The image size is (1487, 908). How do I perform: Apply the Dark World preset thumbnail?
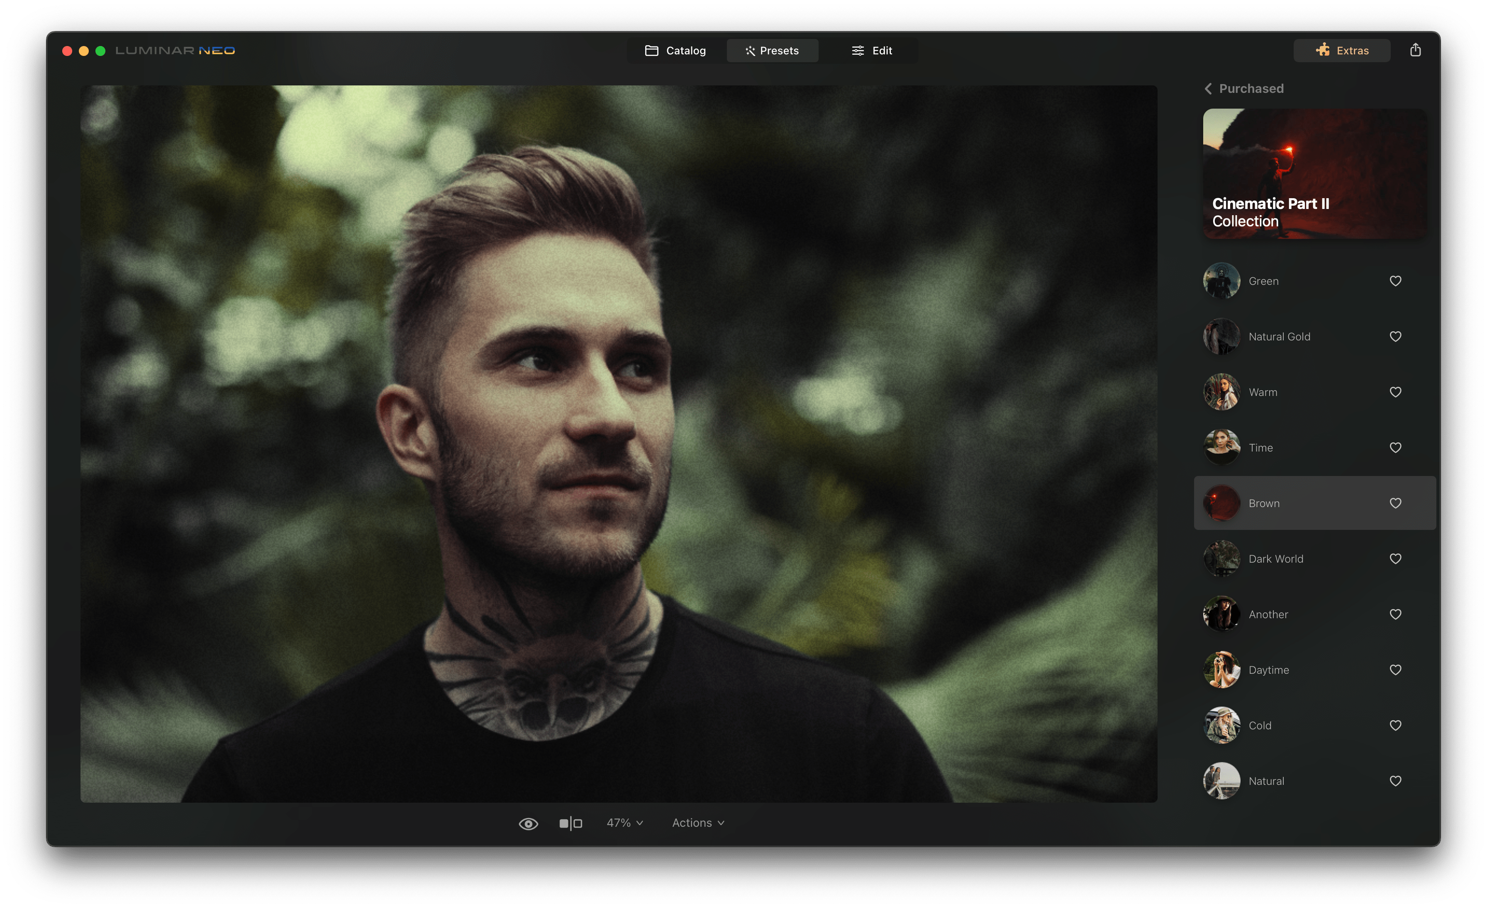click(x=1221, y=559)
